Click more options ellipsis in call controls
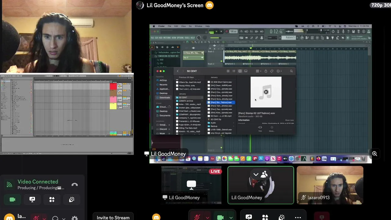Image resolution: width=391 pixels, height=220 pixels. (x=298, y=218)
